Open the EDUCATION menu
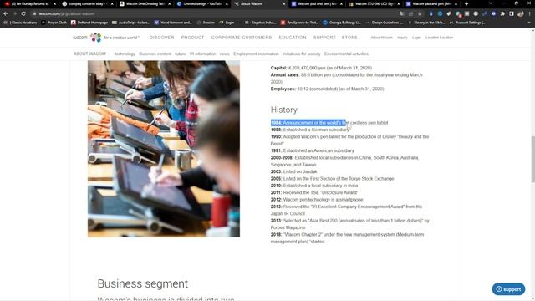The height and width of the screenshot is (301, 535). [293, 38]
